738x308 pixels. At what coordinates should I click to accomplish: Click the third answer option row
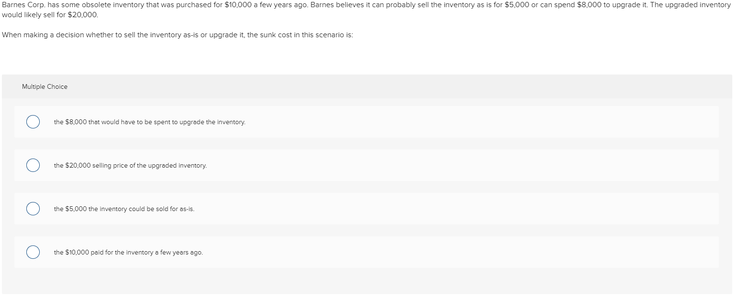point(287,209)
